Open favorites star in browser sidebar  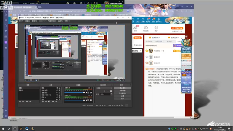point(6,14)
